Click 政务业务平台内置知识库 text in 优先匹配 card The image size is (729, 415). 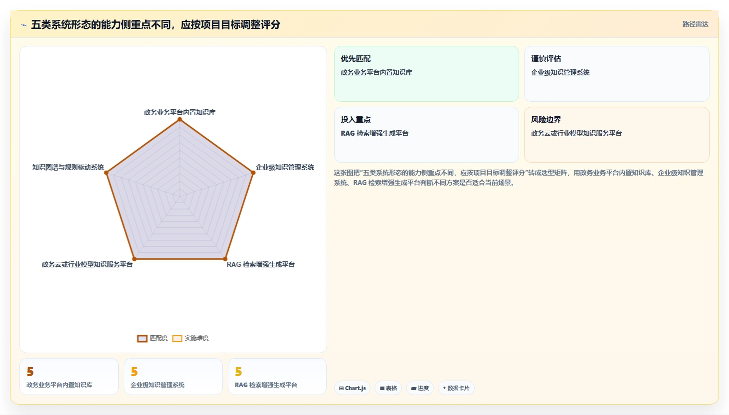(376, 72)
